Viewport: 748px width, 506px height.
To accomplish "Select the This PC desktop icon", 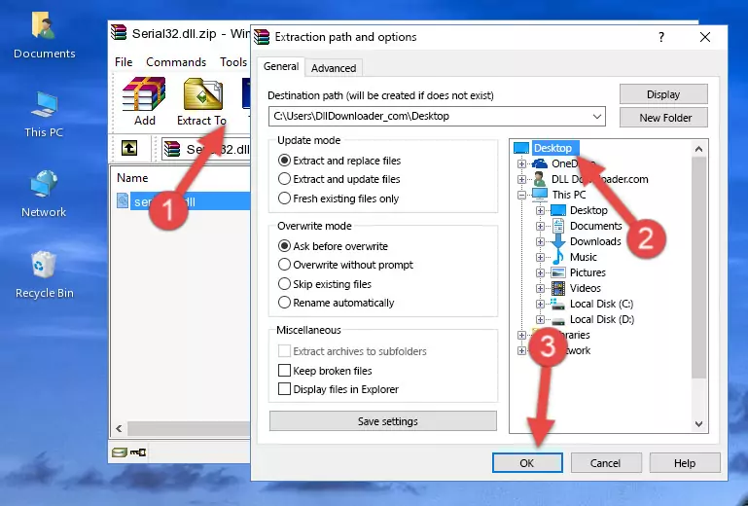I will (x=44, y=115).
